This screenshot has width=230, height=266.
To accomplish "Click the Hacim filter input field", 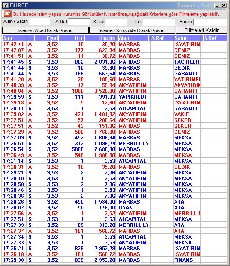I will click(x=210, y=22).
